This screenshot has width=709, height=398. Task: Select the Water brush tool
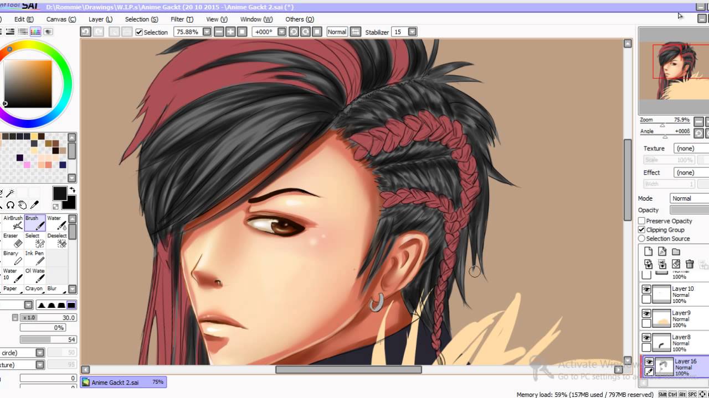(x=56, y=222)
